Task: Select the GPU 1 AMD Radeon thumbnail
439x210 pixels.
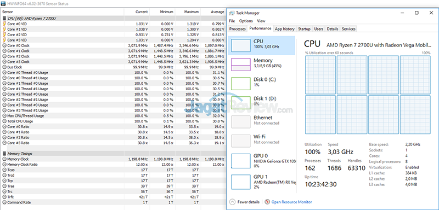Action: pos(241,182)
